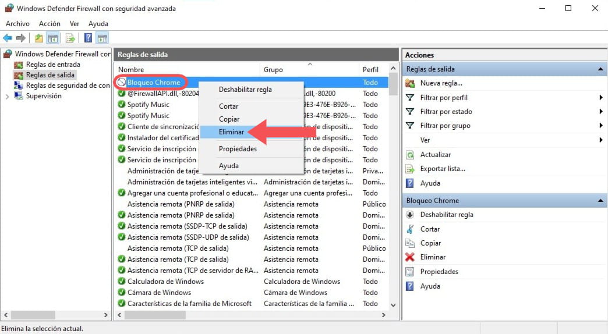Choose Propiedades in the context menu
Viewport: 608px width, 334px height.
(251, 149)
